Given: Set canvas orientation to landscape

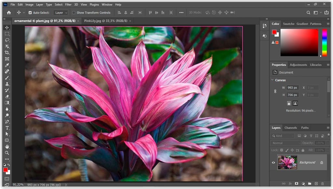Looking at the screenshot, I should coord(295,103).
